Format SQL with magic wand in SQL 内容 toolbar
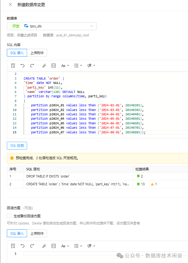188x263 pixels. pyautogui.click(x=44, y=66)
